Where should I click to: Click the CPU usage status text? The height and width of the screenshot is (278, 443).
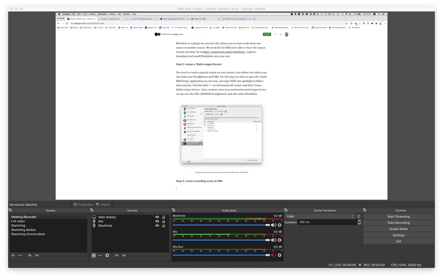click(x=406, y=265)
